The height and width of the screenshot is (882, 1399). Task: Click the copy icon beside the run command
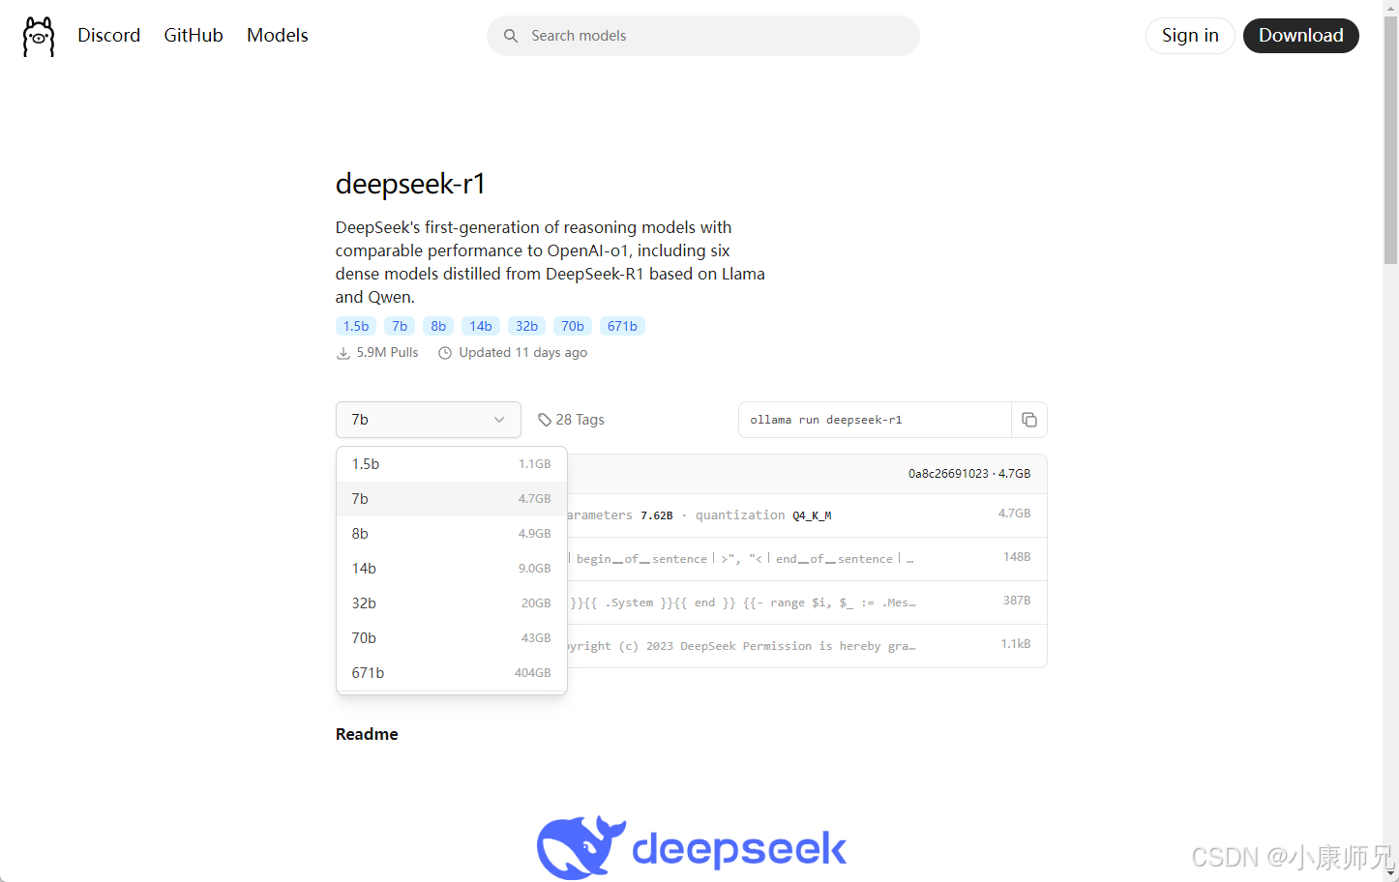(1029, 419)
